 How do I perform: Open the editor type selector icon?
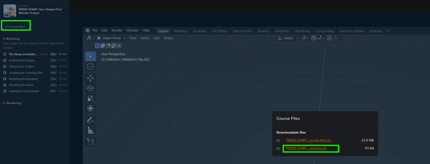90,38
